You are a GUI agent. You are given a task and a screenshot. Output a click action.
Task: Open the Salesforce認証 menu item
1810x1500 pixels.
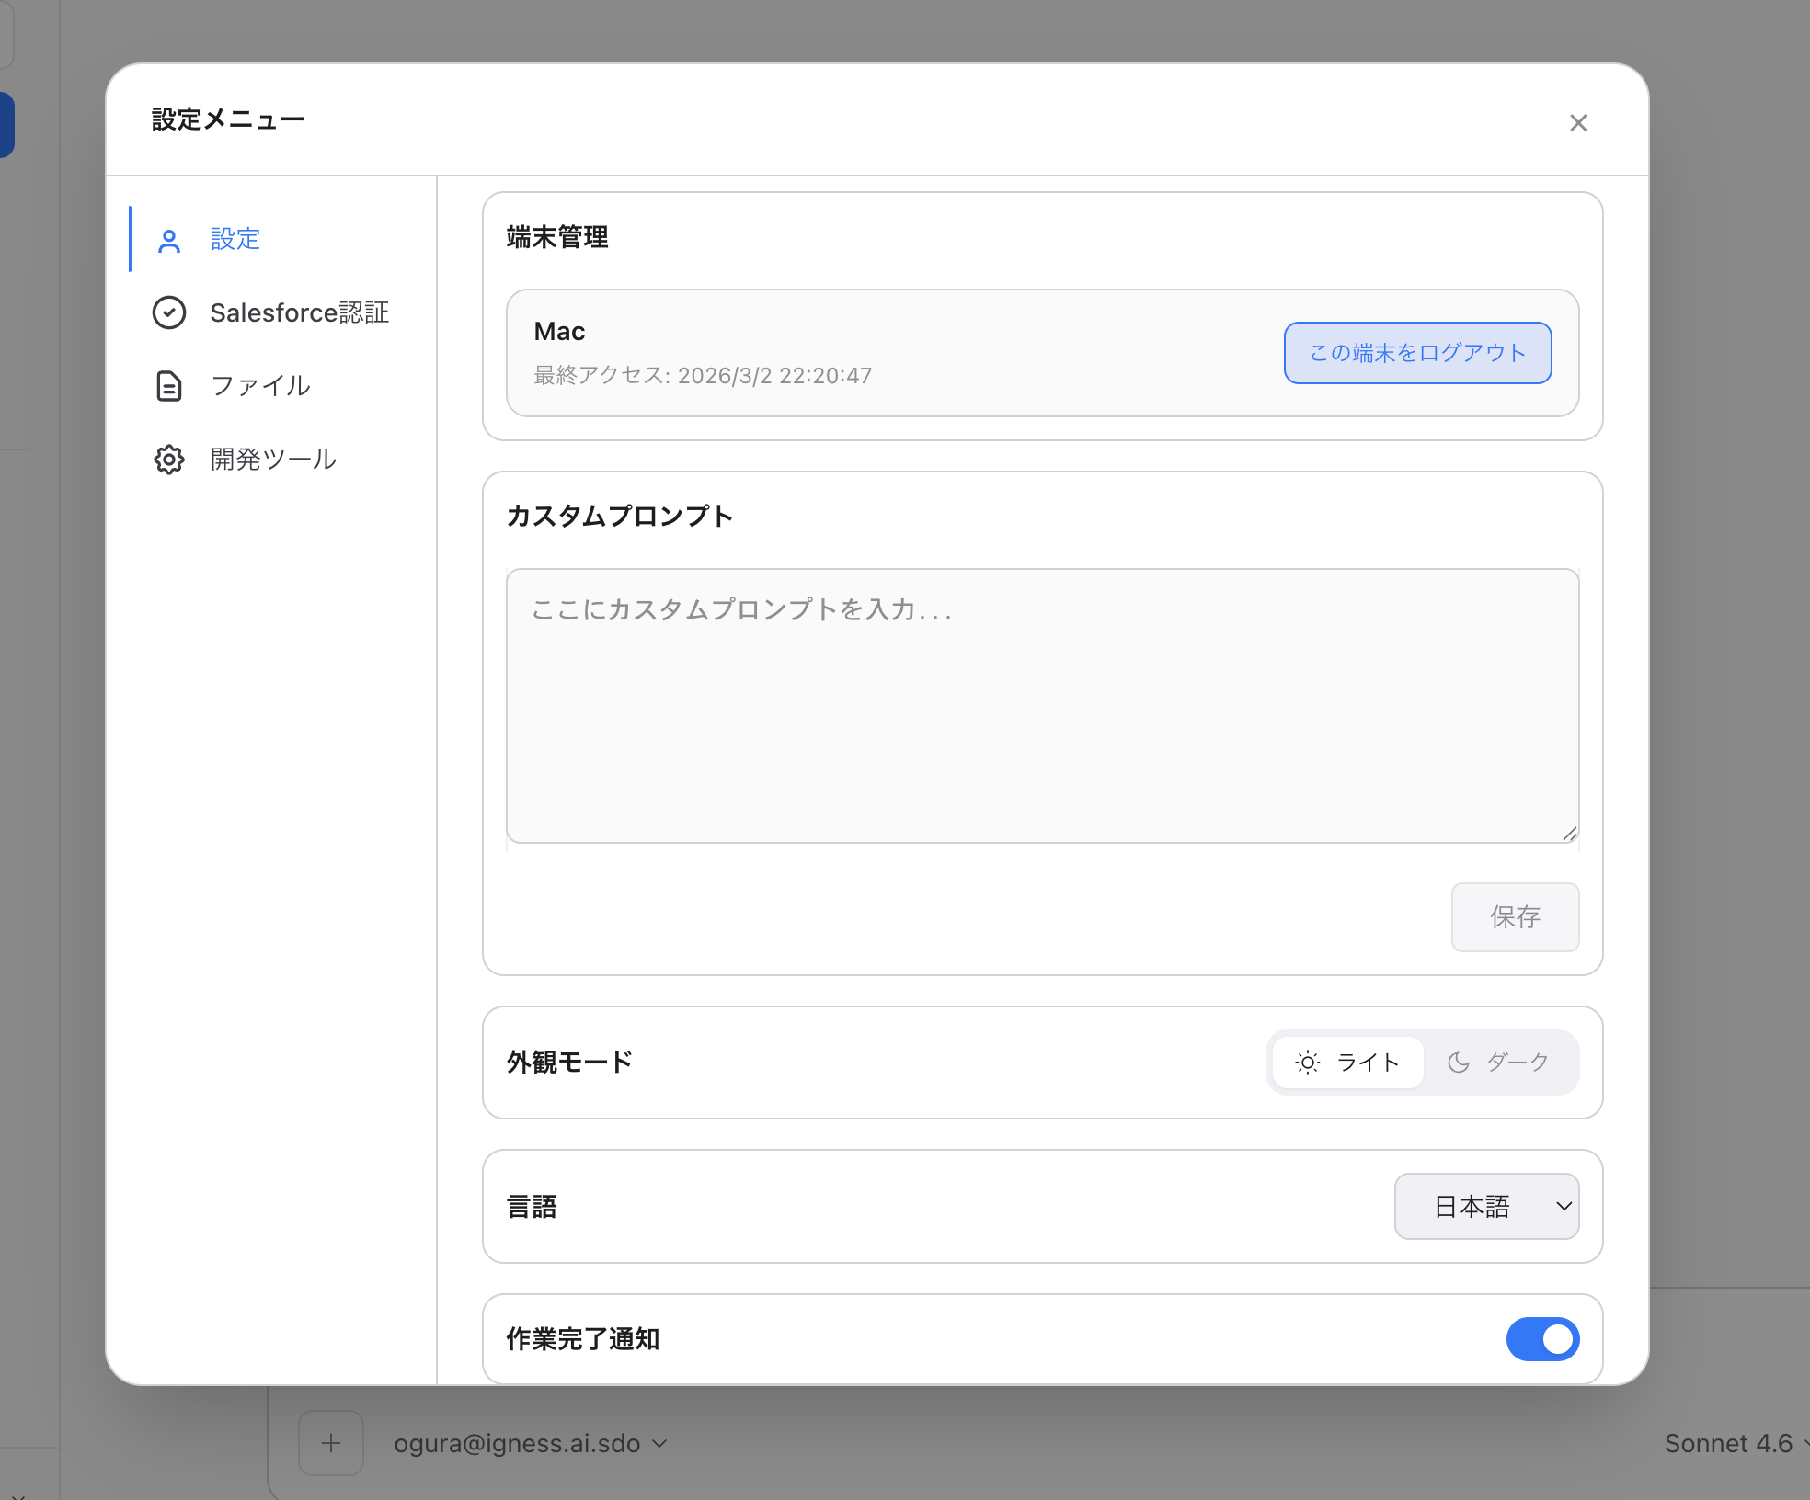[299, 312]
